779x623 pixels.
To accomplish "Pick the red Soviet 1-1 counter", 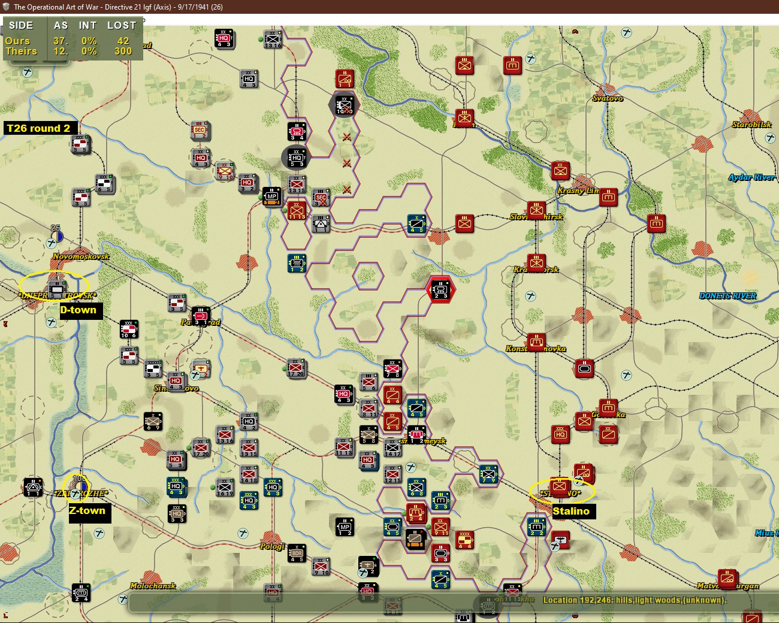I will (345, 78).
